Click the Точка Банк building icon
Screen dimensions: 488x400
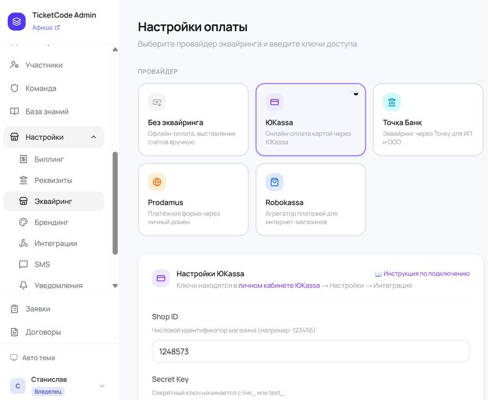coord(392,102)
